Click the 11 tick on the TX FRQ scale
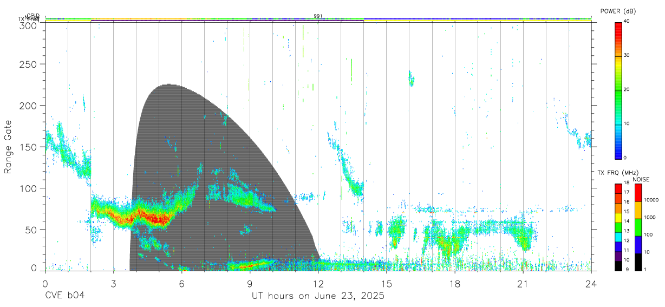The height and width of the screenshot is (307, 665). pyautogui.click(x=627, y=250)
